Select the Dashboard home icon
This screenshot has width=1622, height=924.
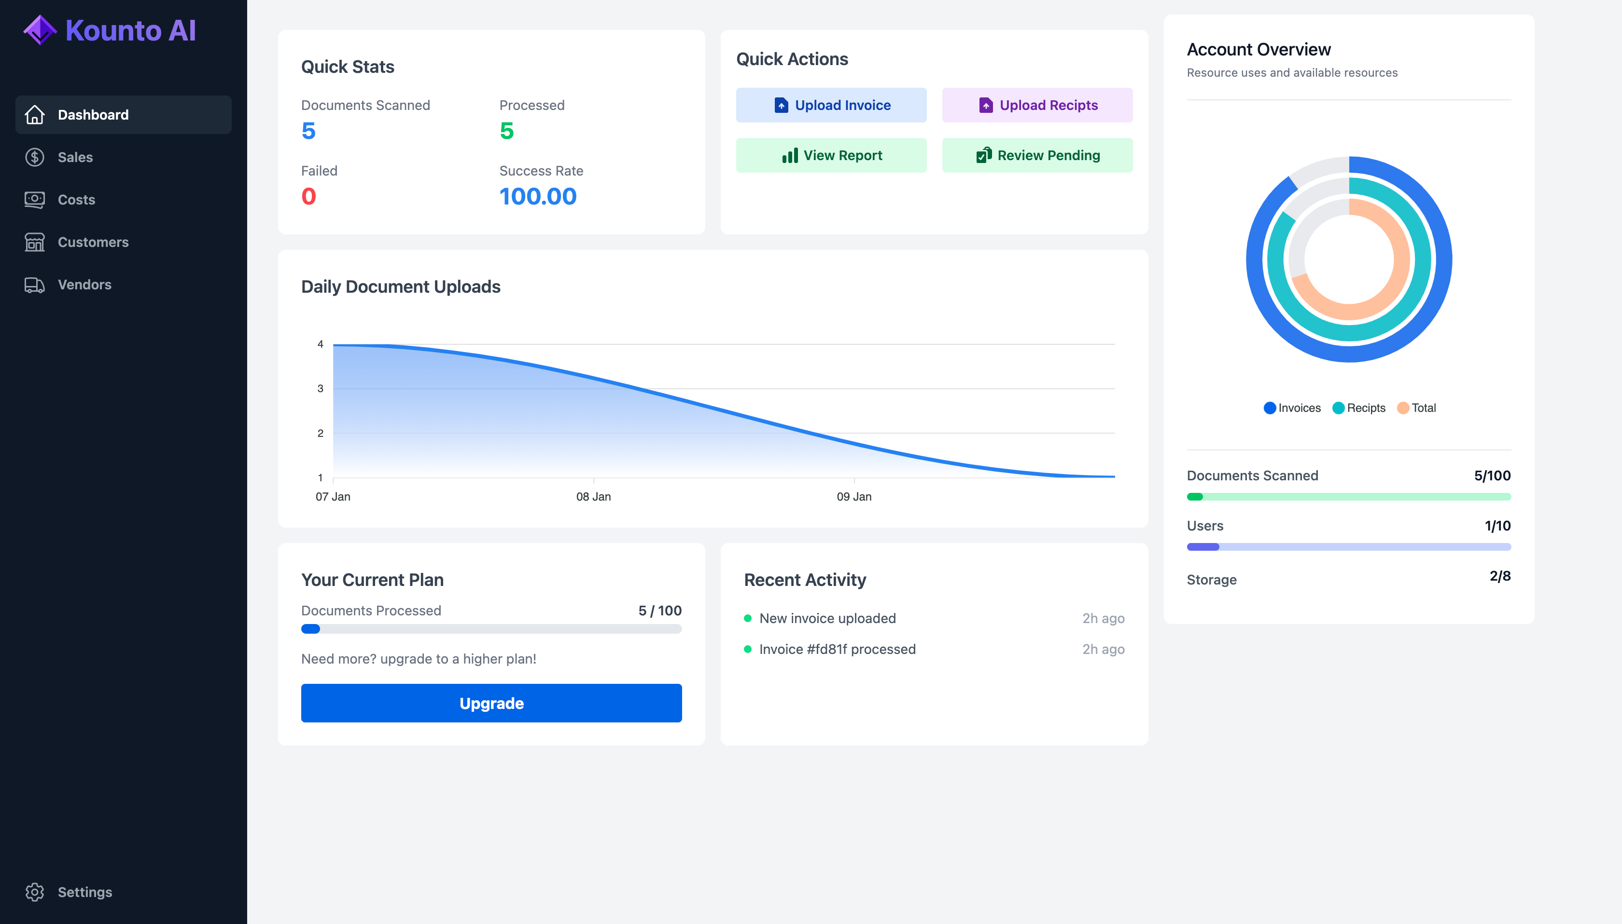pyautogui.click(x=35, y=115)
